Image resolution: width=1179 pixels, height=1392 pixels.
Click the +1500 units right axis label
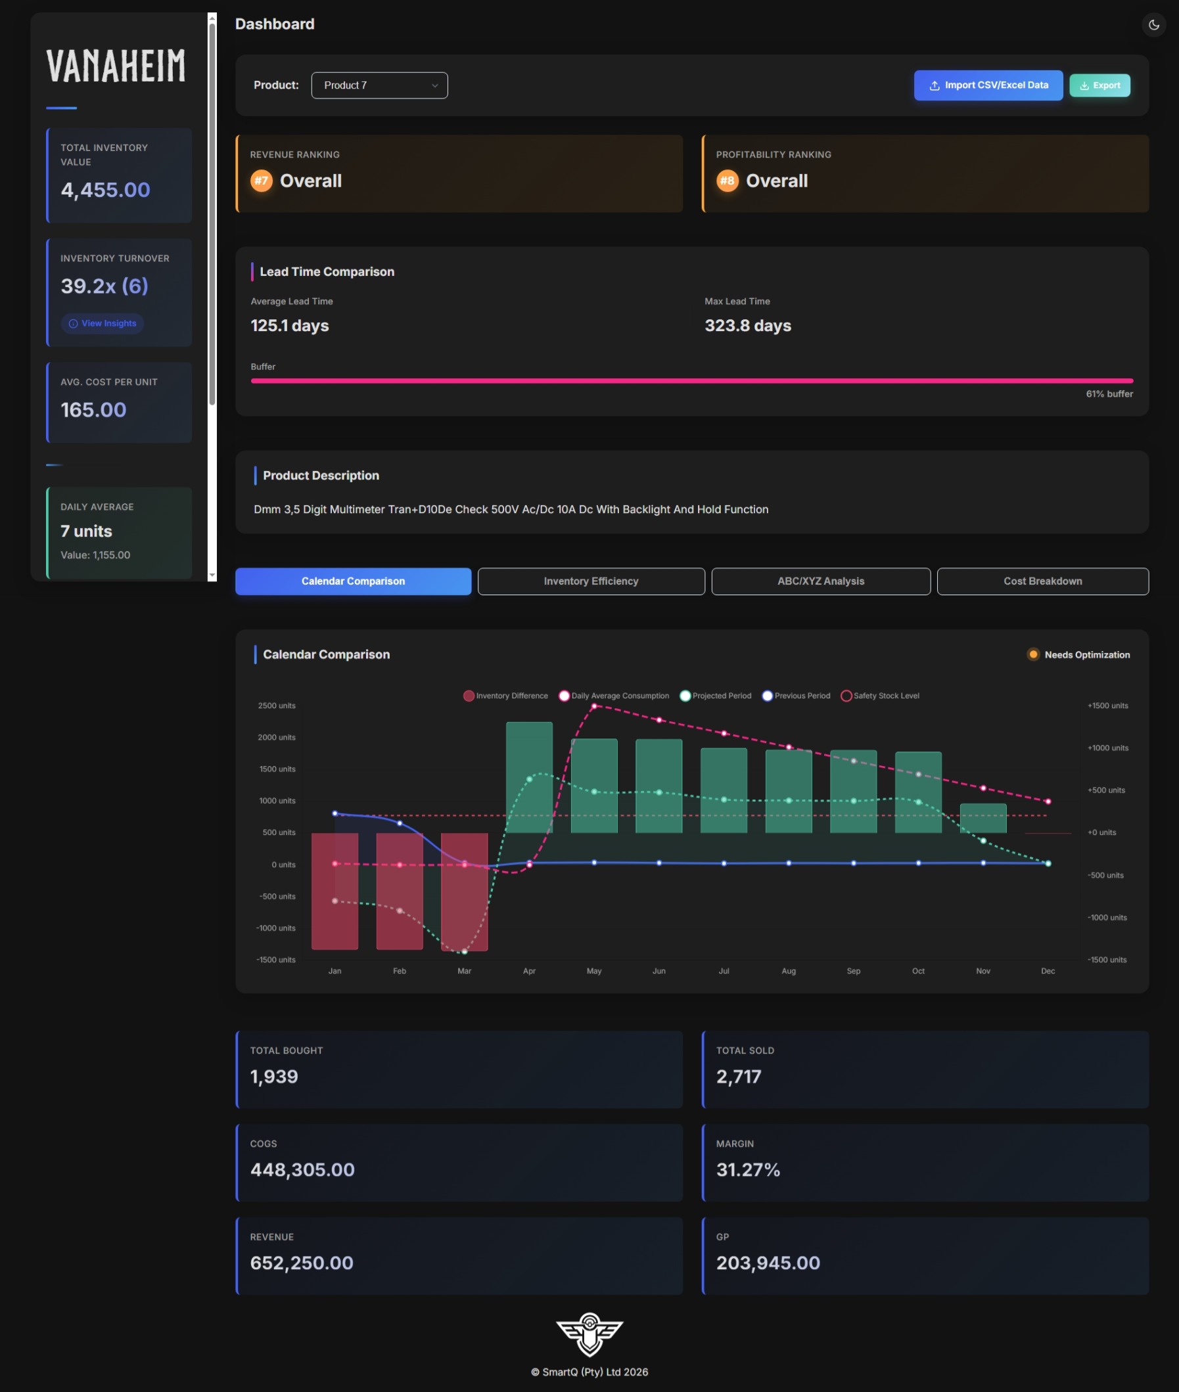point(1107,706)
